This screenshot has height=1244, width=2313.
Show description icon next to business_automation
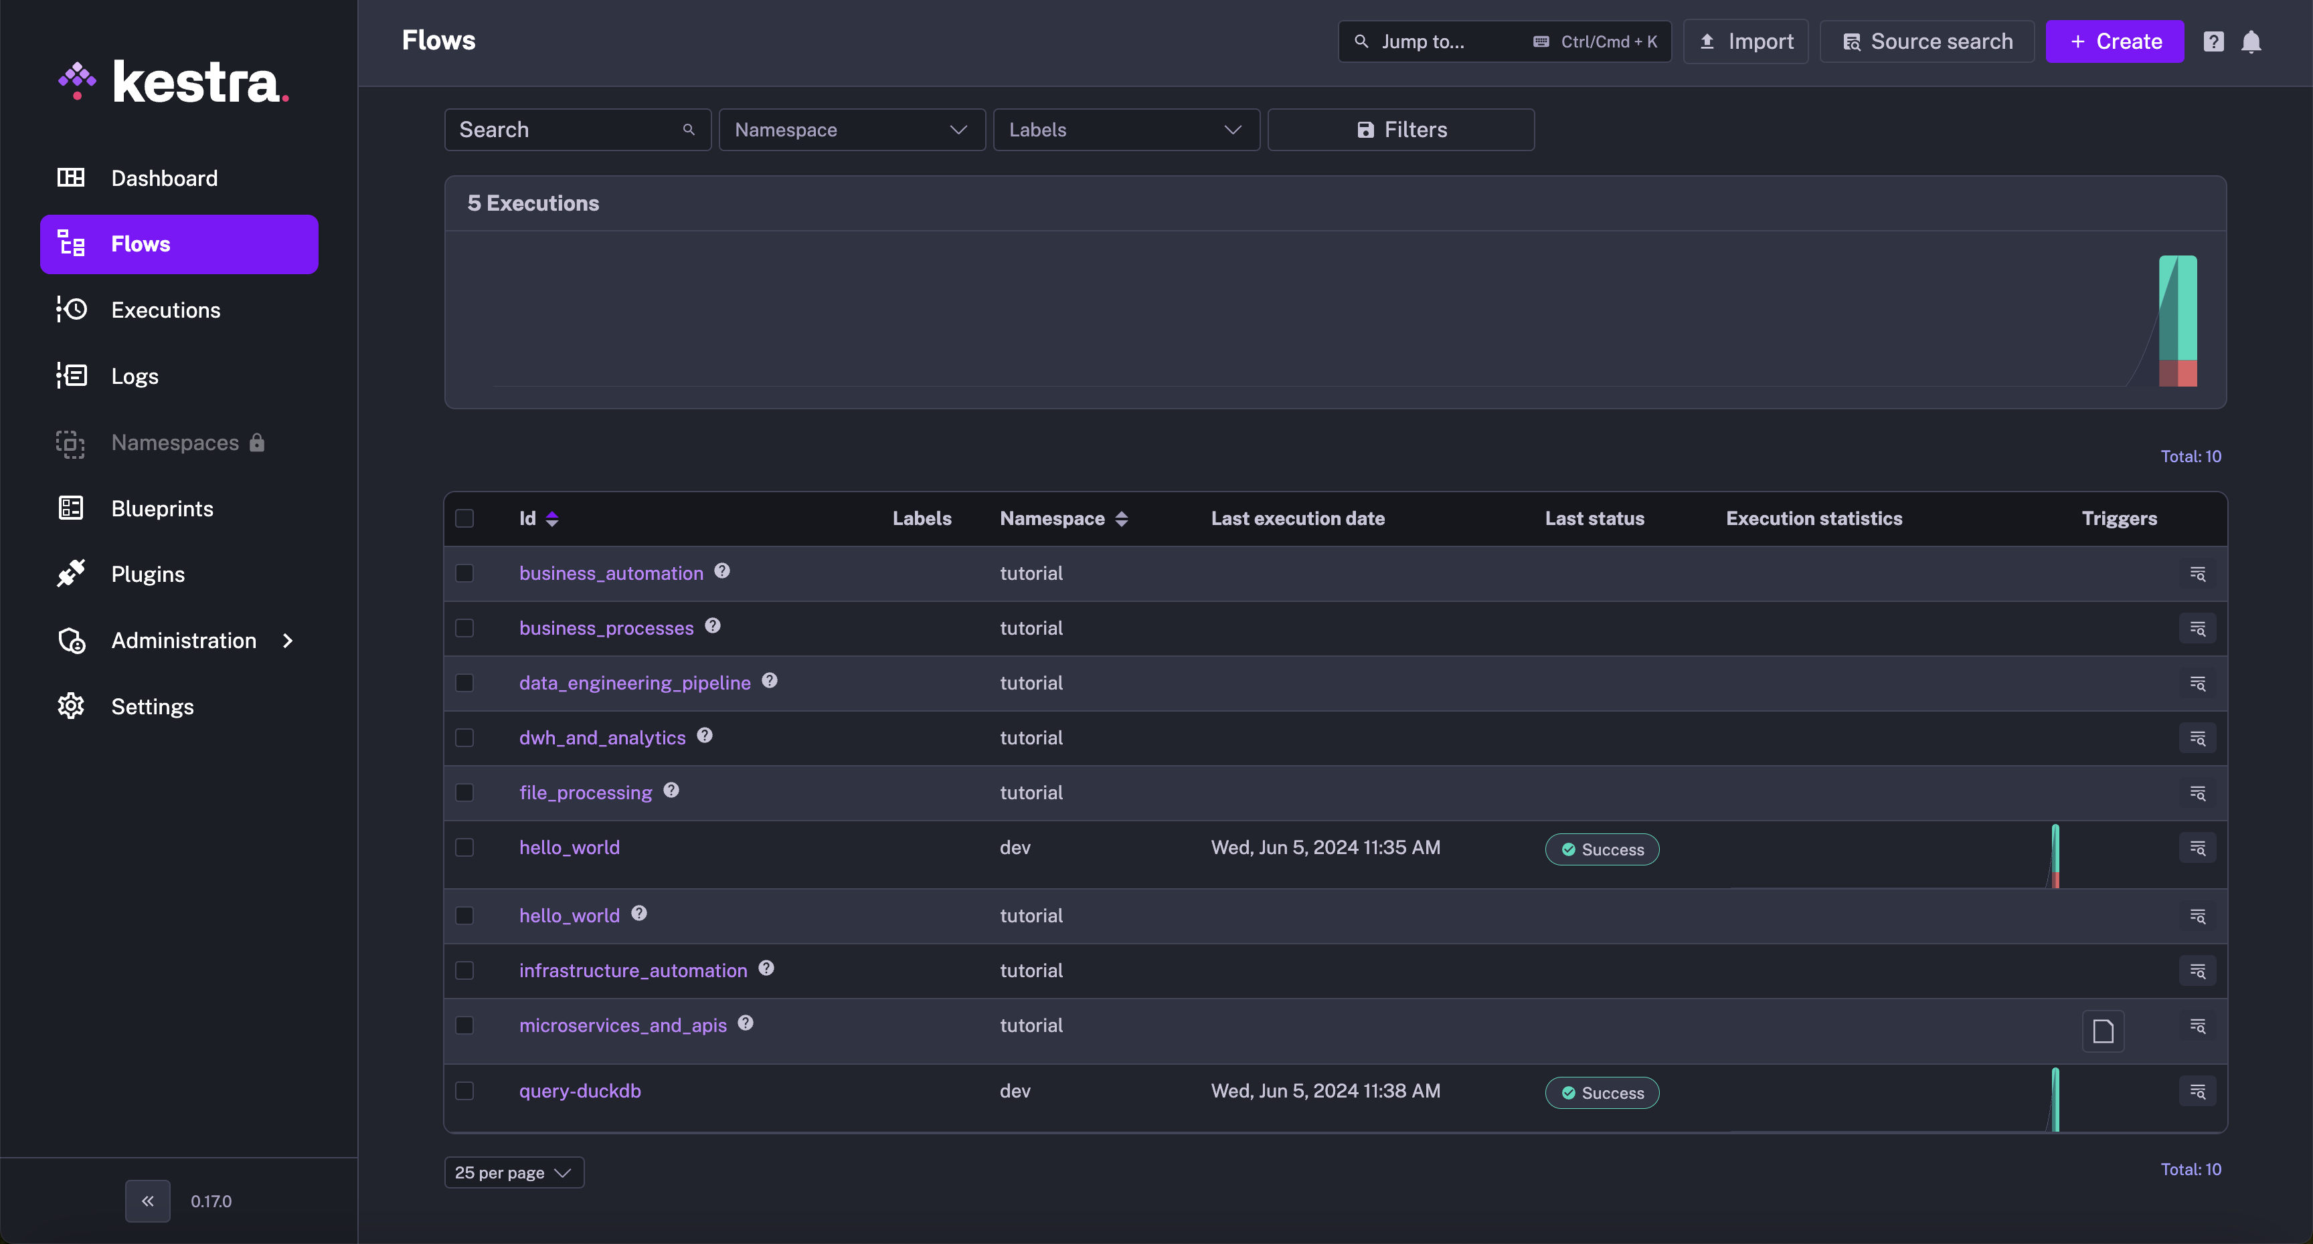[x=722, y=571]
